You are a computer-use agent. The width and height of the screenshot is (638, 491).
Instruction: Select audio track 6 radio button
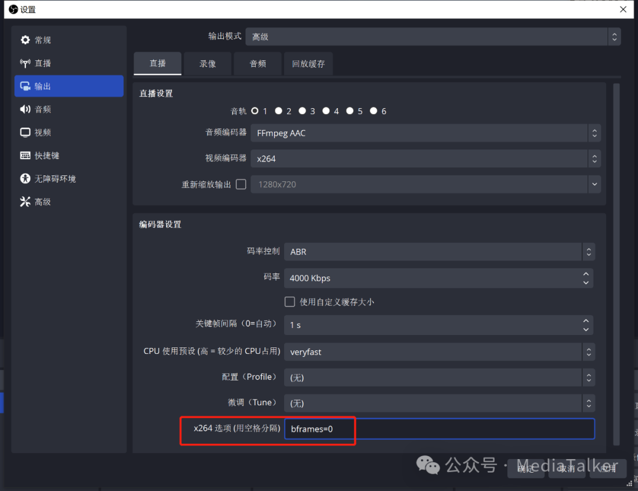point(373,111)
